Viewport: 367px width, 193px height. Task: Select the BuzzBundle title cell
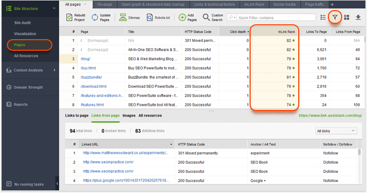click(153, 77)
